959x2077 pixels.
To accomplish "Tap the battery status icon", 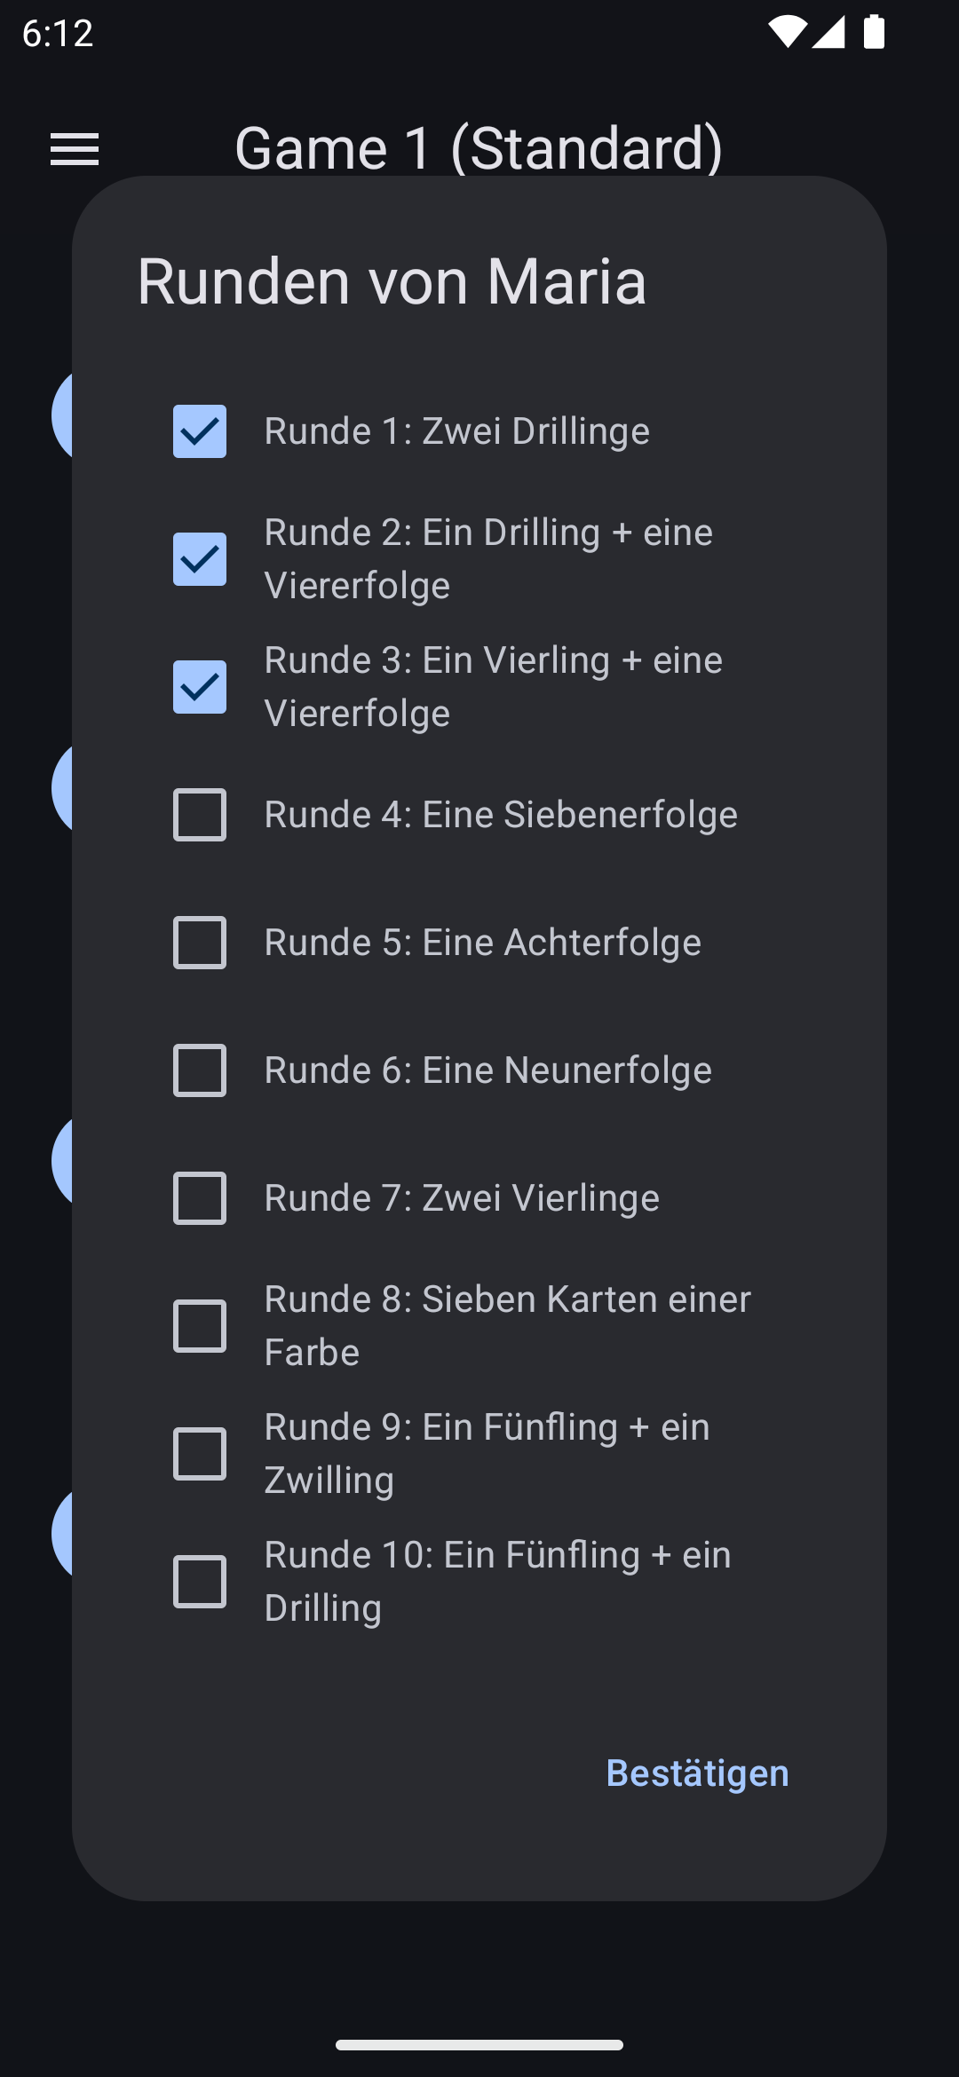I will click(875, 33).
